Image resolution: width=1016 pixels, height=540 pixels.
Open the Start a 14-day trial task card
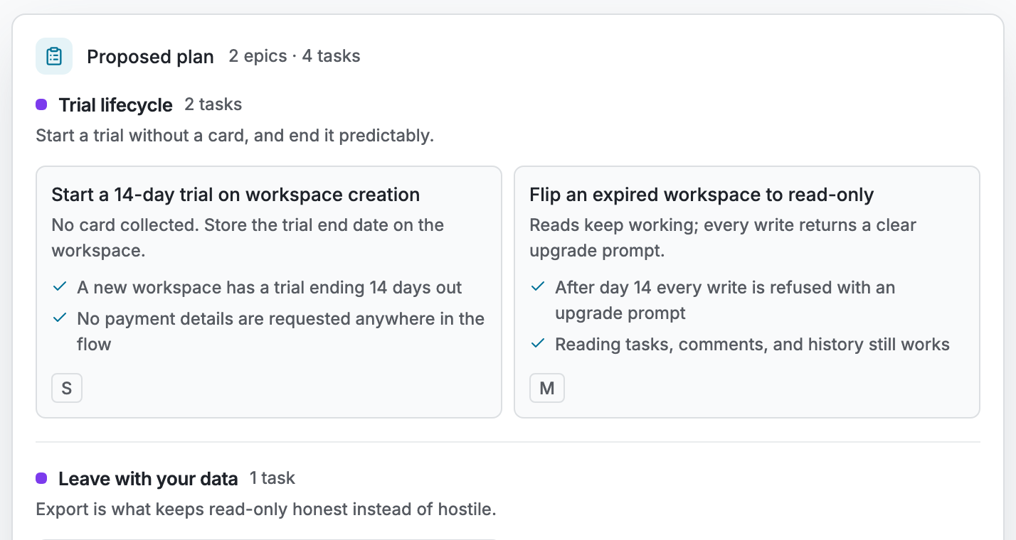pyautogui.click(x=269, y=292)
